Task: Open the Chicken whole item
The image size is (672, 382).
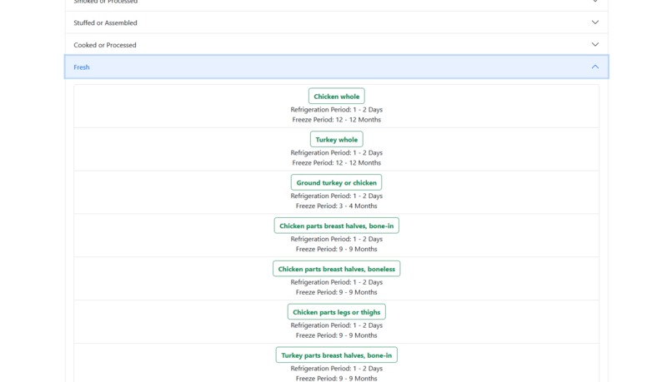Action: 337,97
